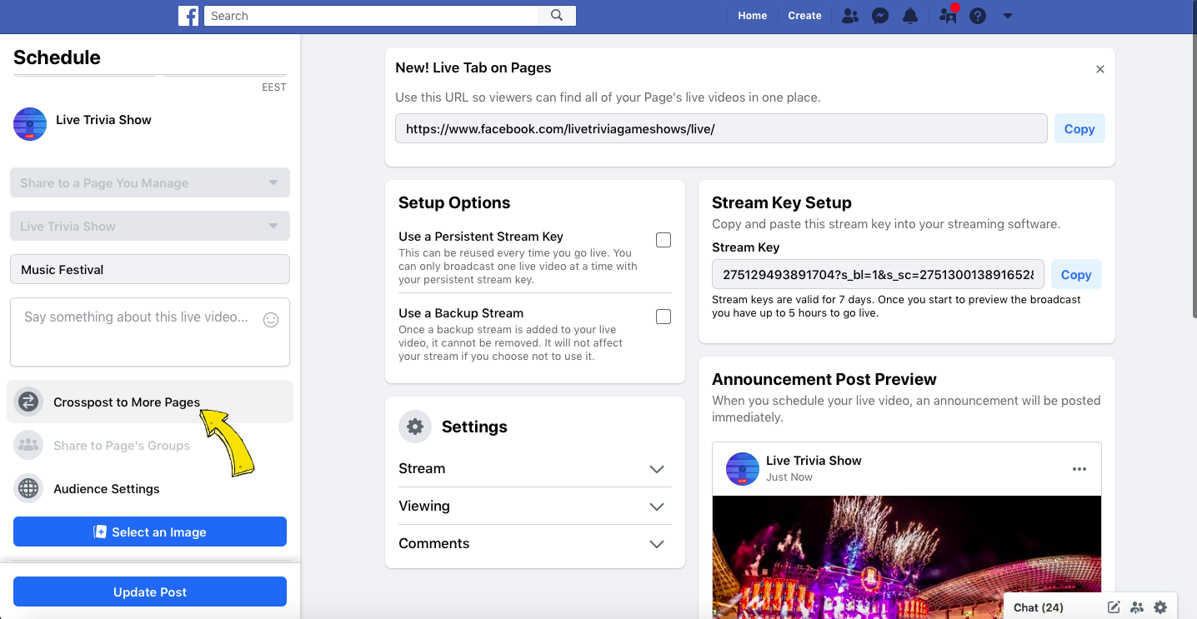Open the emoji picker smiley icon

(271, 319)
